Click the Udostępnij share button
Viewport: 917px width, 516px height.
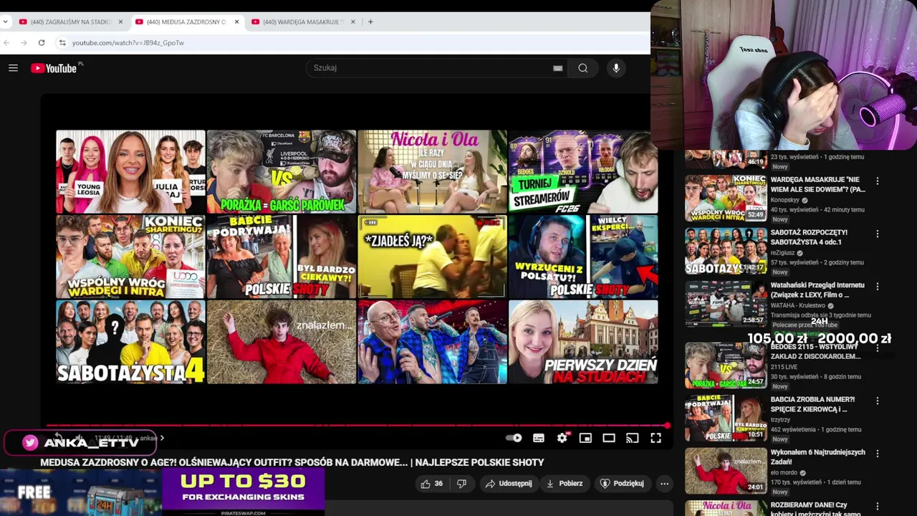[509, 484]
